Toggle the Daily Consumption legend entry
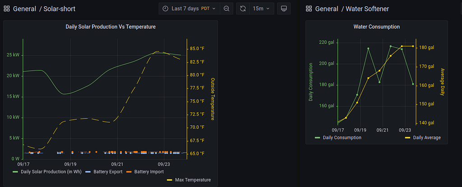The height and width of the screenshot is (187, 462). (338, 138)
